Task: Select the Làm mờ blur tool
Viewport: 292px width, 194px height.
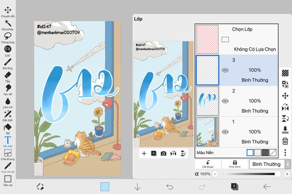Action: click(x=8, y=103)
